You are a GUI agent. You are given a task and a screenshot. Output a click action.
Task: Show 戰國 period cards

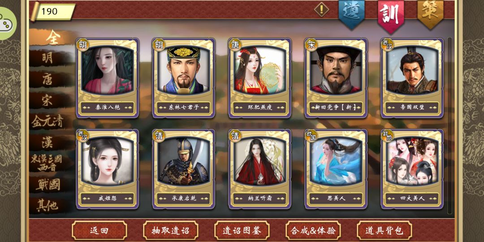[48, 184]
